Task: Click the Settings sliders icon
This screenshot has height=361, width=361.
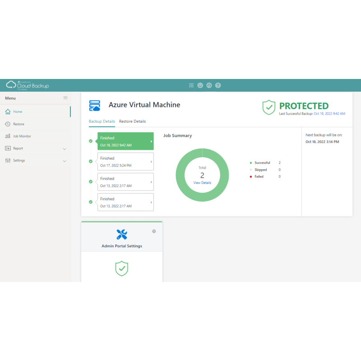Action: 8,161
